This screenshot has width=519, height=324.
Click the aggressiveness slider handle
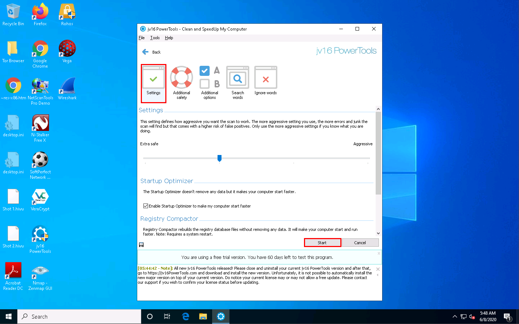[219, 158]
